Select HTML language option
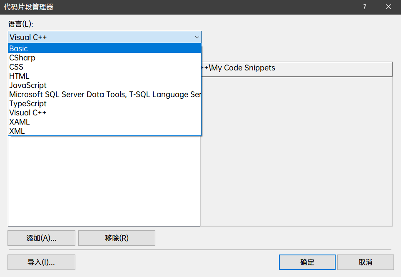401x277 pixels. [x=105, y=76]
